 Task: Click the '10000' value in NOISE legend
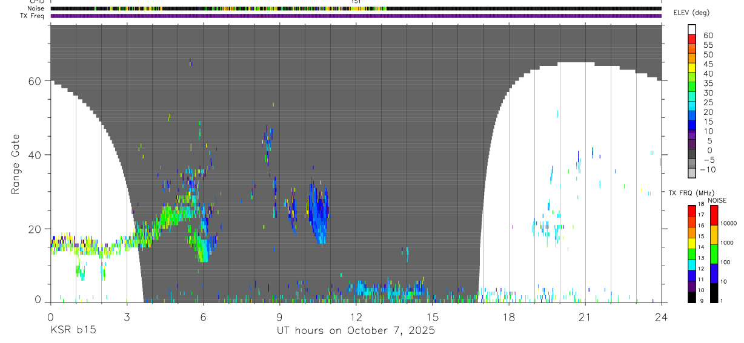(729, 223)
